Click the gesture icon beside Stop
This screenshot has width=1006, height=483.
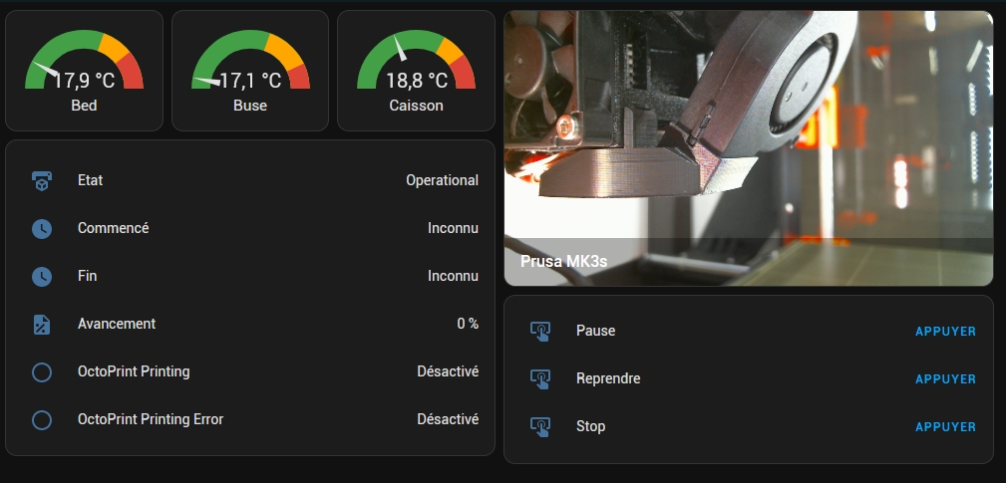click(540, 426)
